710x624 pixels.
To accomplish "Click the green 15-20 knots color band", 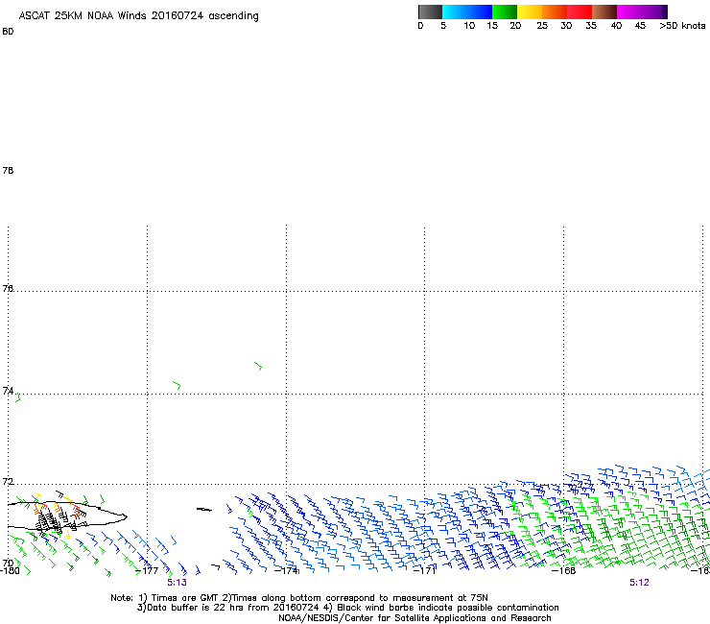I will (505, 12).
